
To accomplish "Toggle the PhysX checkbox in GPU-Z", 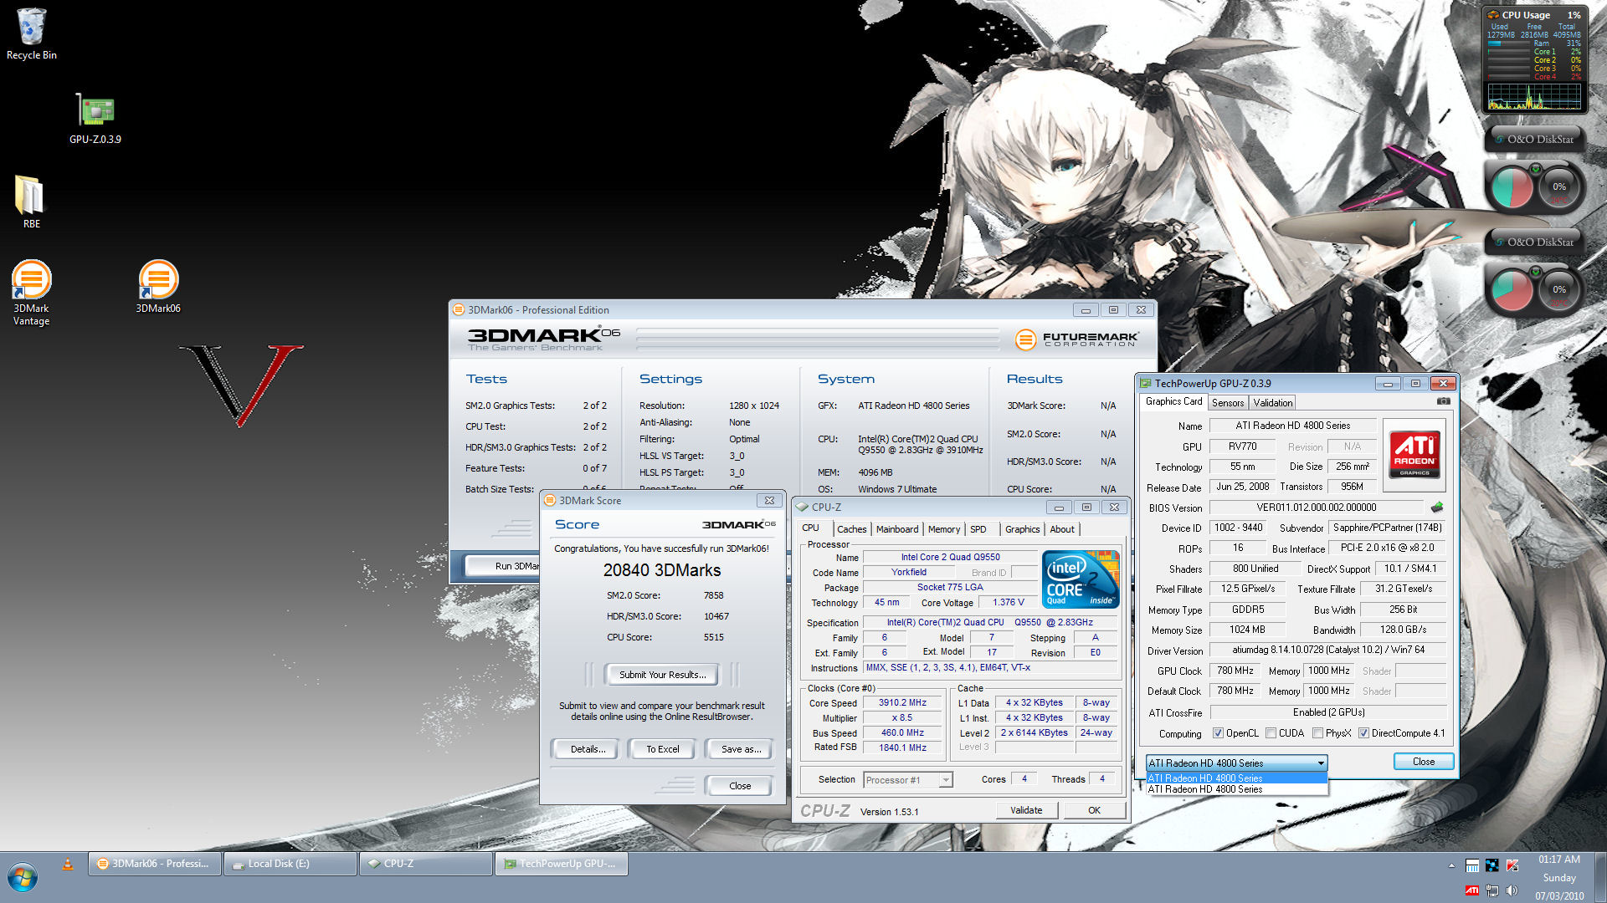I will 1317,733.
